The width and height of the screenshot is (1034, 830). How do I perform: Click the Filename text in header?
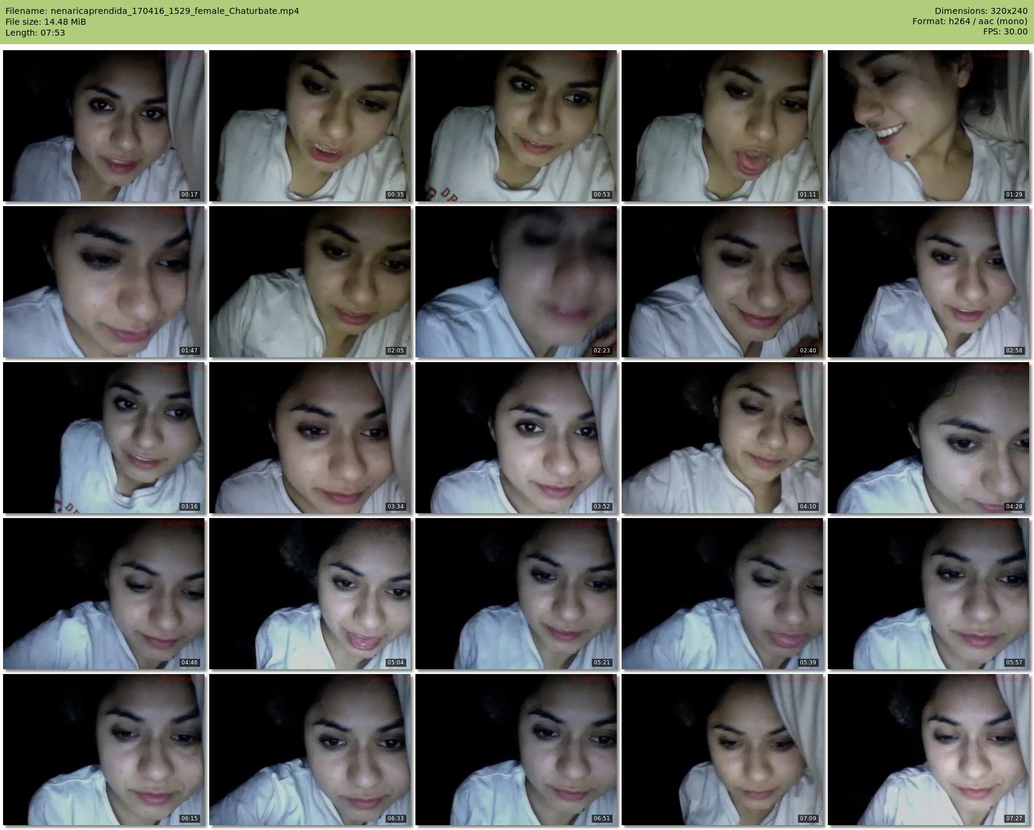point(152,11)
